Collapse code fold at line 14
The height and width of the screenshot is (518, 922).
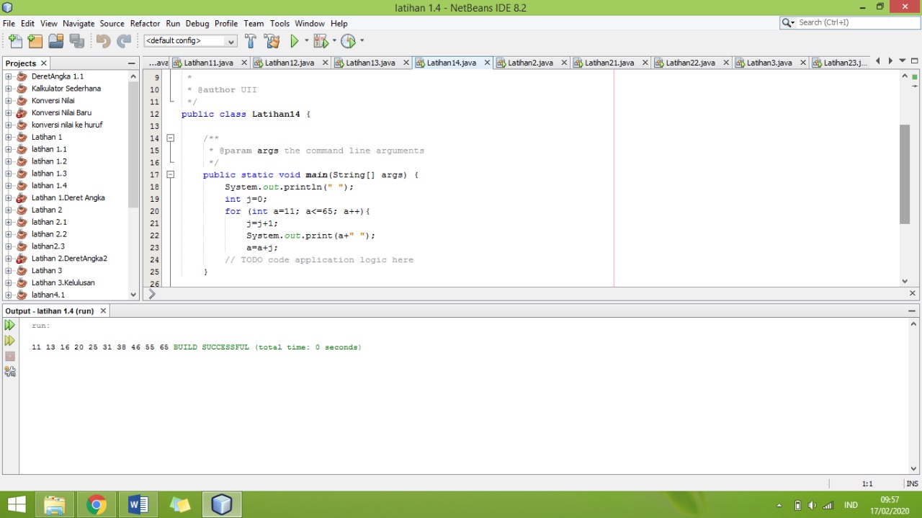tap(171, 138)
